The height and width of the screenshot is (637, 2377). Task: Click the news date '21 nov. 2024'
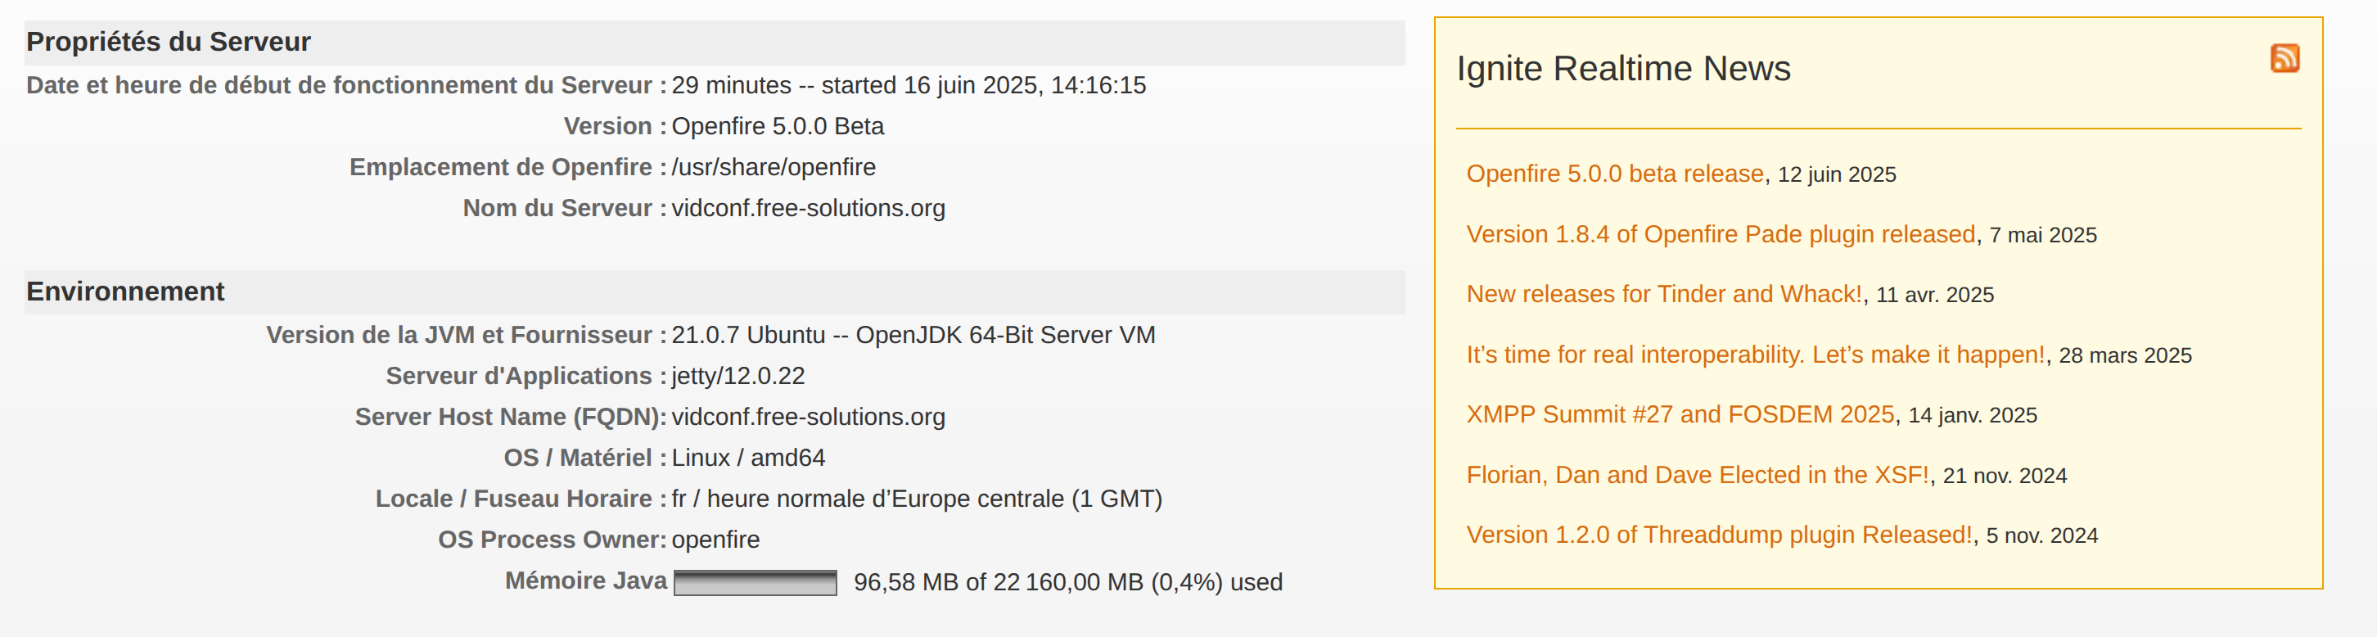click(2005, 477)
